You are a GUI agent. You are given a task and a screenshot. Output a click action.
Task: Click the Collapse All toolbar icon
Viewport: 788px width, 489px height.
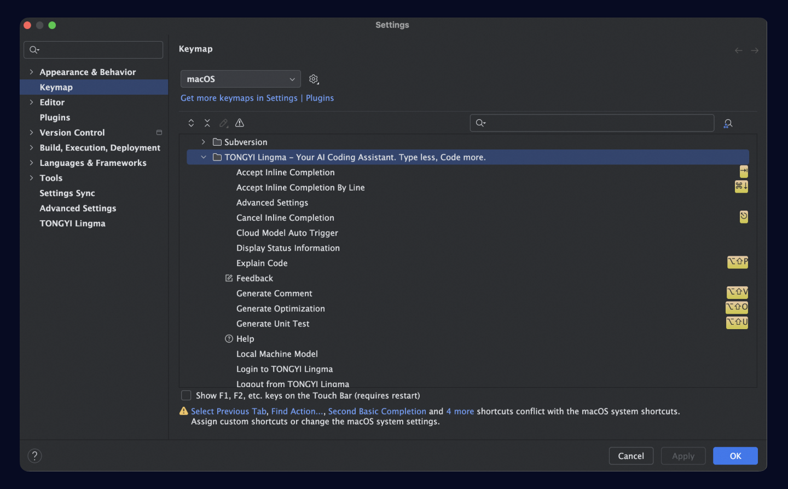click(x=207, y=123)
